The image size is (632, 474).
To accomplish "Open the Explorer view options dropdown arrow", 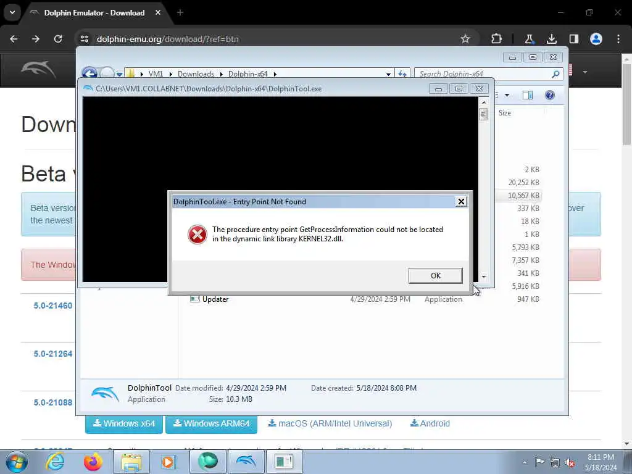I will [507, 95].
